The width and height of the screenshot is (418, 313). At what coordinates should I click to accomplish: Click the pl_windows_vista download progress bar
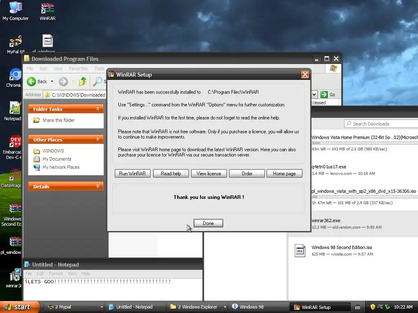click(365, 197)
